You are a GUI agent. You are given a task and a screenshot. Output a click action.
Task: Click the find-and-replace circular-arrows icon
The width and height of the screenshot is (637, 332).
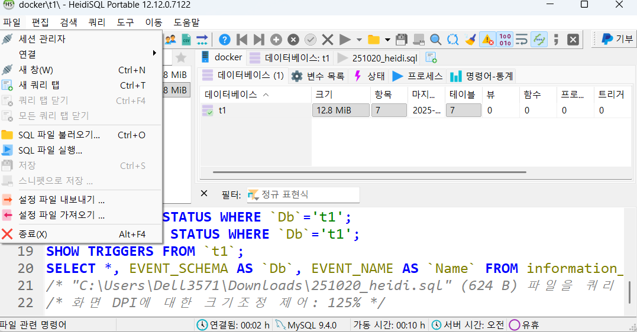(452, 40)
